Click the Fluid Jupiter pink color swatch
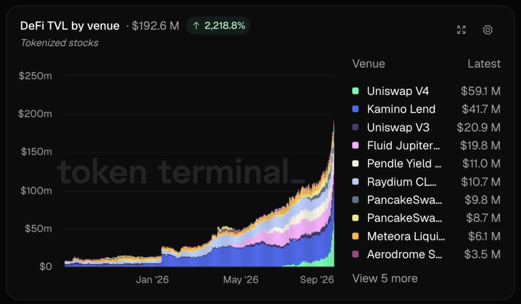This screenshot has width=521, height=304. pyautogui.click(x=355, y=145)
